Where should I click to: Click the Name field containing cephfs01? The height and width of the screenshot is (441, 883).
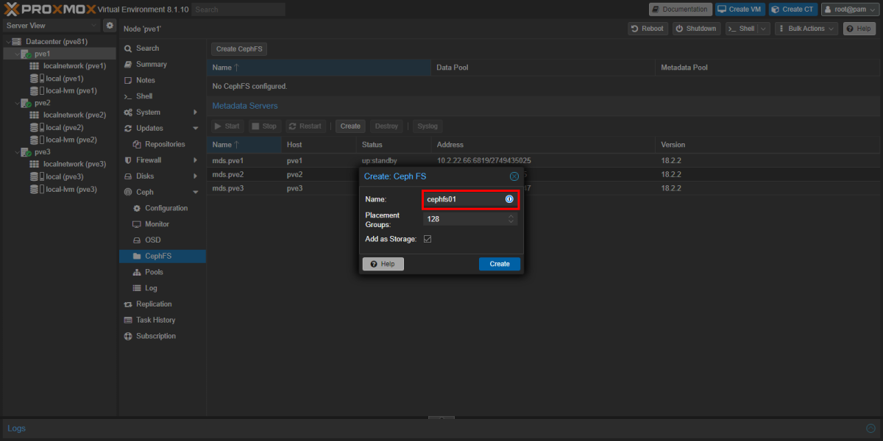tap(471, 199)
